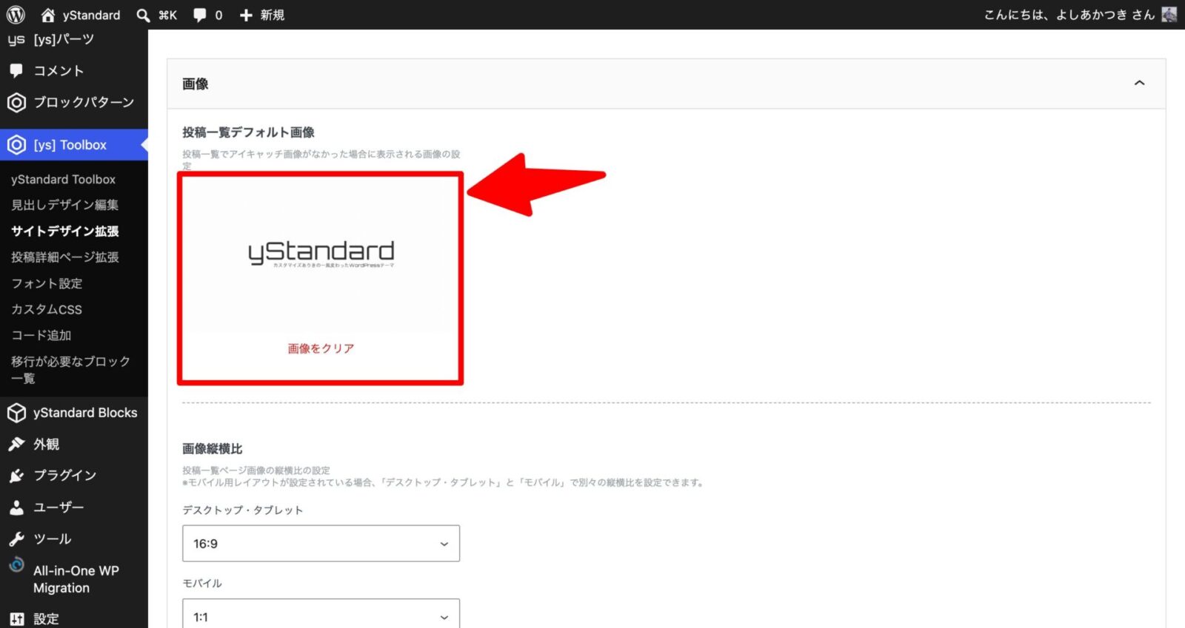The height and width of the screenshot is (628, 1185).
Task: Click the yStandard Blocks cube icon
Action: (x=16, y=413)
